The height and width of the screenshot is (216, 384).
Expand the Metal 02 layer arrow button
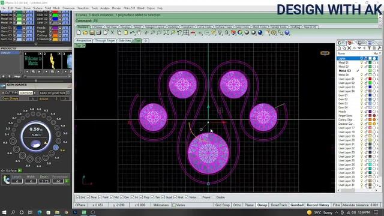tap(14, 15)
